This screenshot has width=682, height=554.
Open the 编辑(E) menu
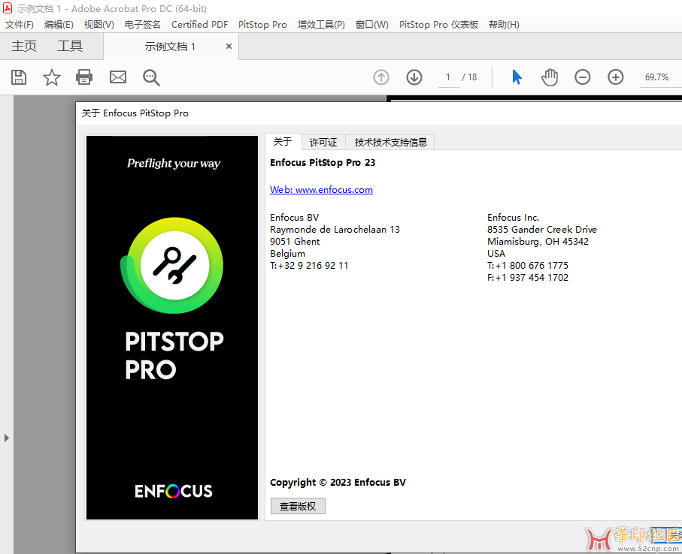pos(59,25)
